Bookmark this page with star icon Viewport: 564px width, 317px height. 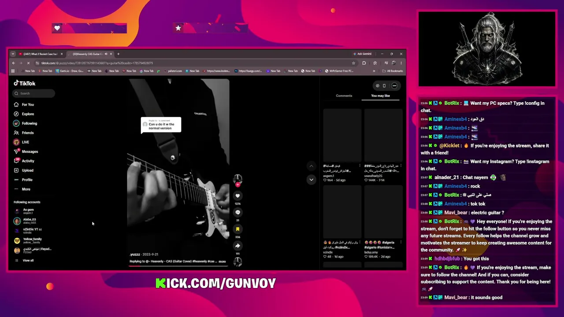[353, 63]
